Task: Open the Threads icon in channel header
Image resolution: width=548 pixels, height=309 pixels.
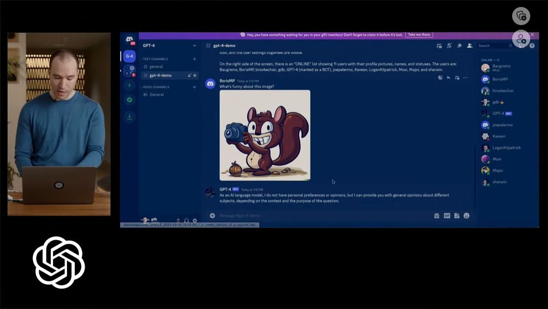Action: tap(439, 46)
